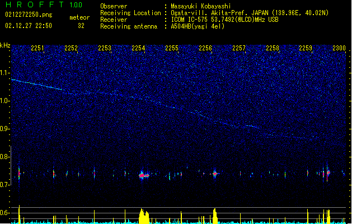
Task: Click the 2256 time marker
Action: [205, 48]
